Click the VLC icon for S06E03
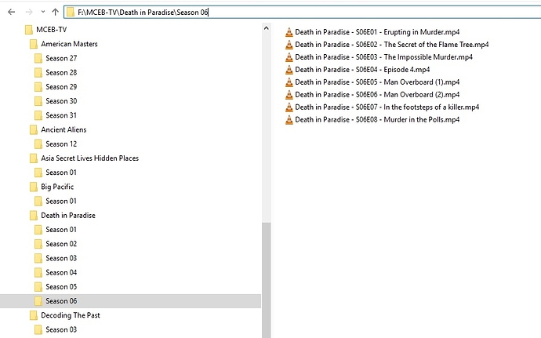The height and width of the screenshot is (338, 541). pyautogui.click(x=289, y=57)
